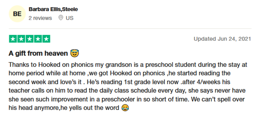Select the first green rating star

[13, 39]
